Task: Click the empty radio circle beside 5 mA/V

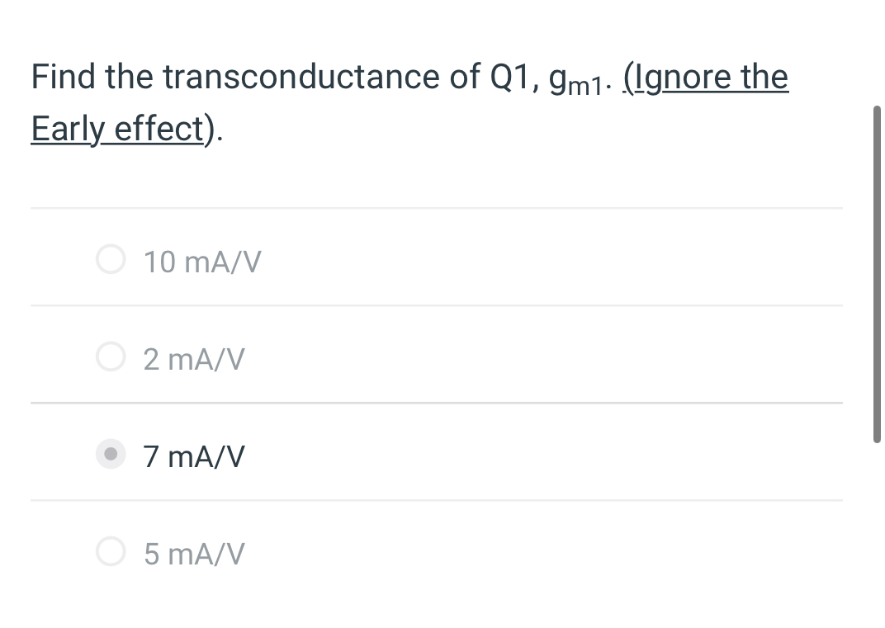Action: [x=111, y=551]
